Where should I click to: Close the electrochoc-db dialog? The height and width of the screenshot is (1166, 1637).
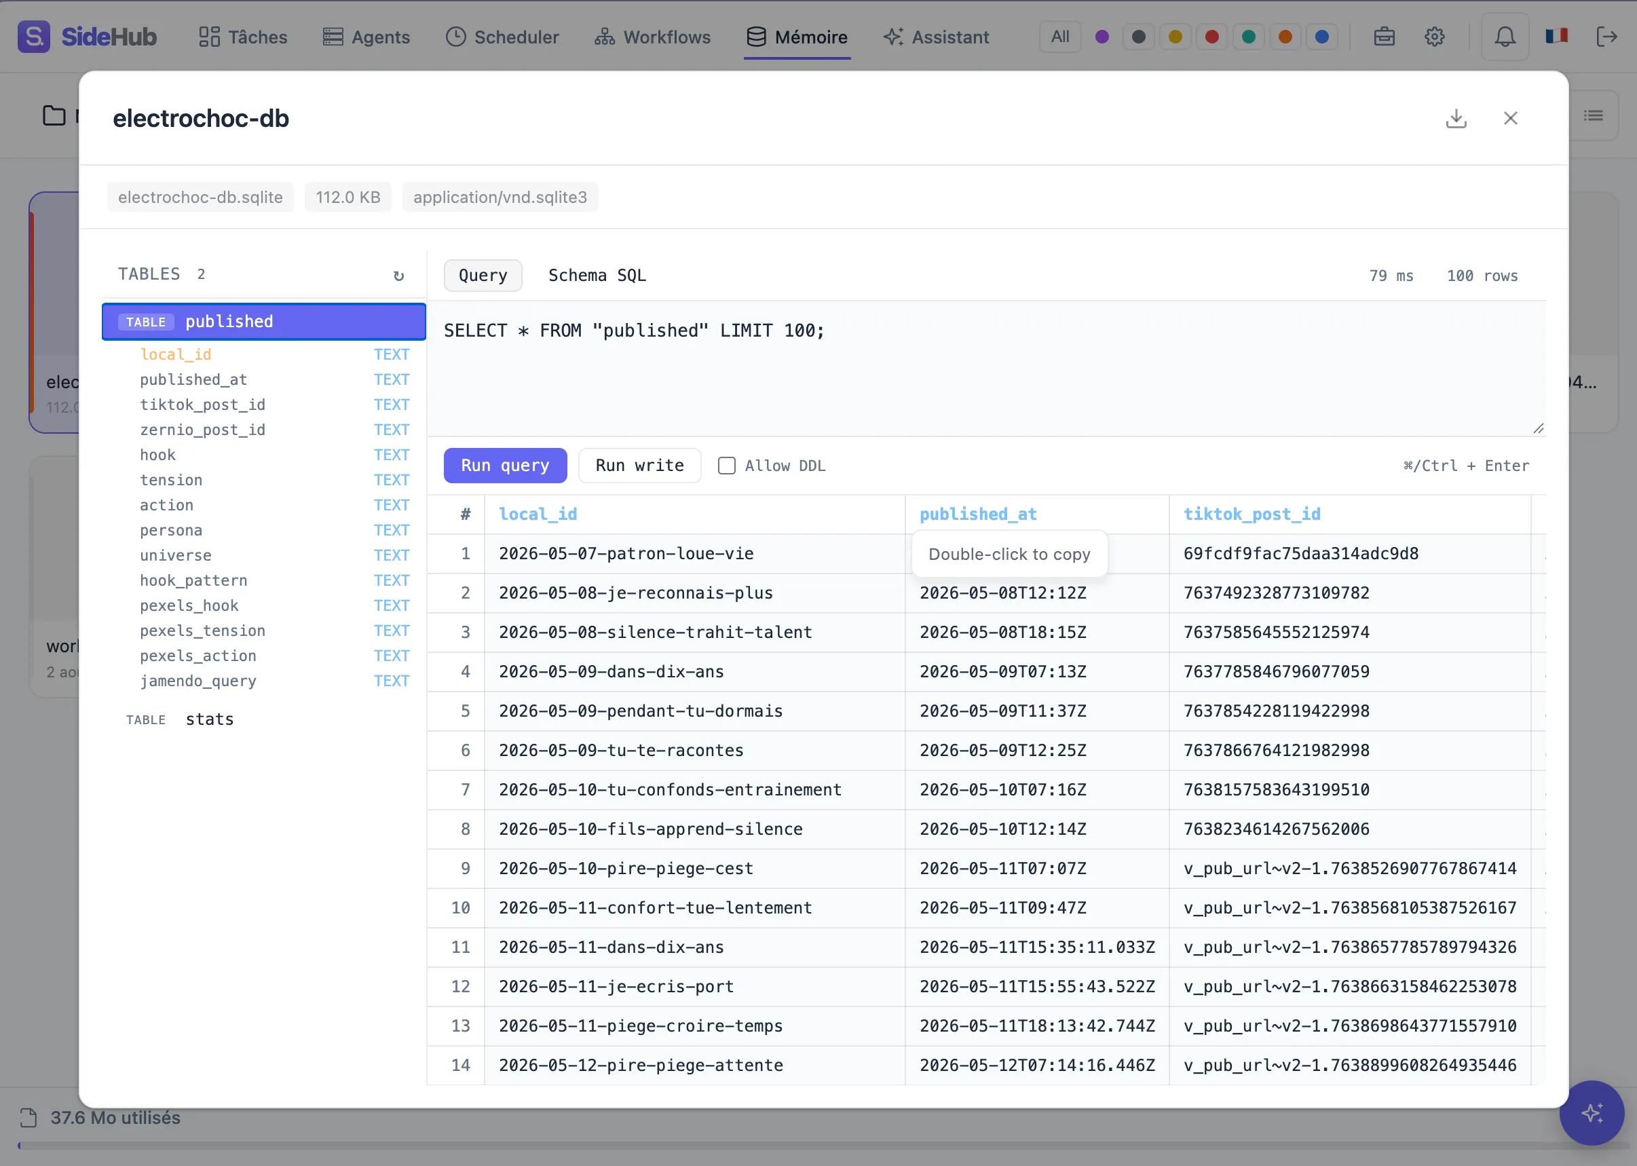click(x=1510, y=119)
